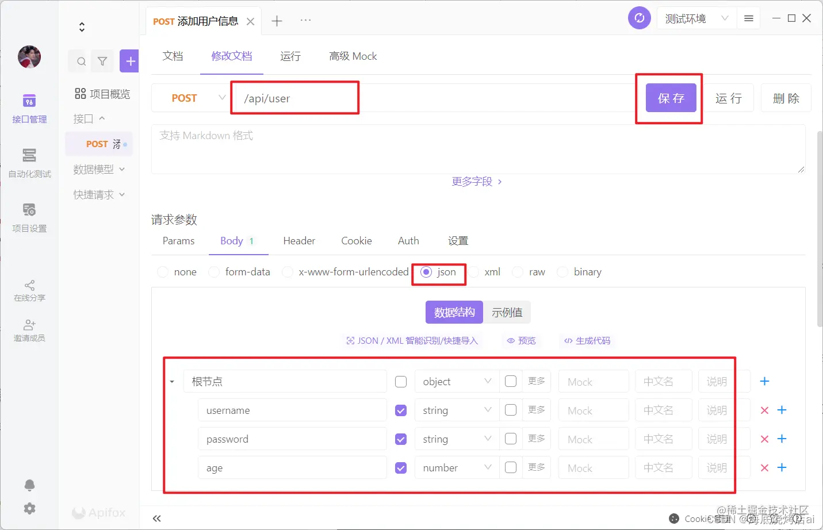This screenshot has height=530, width=823.
Task: Click the purple sync icon near the environment selector
Action: (639, 18)
